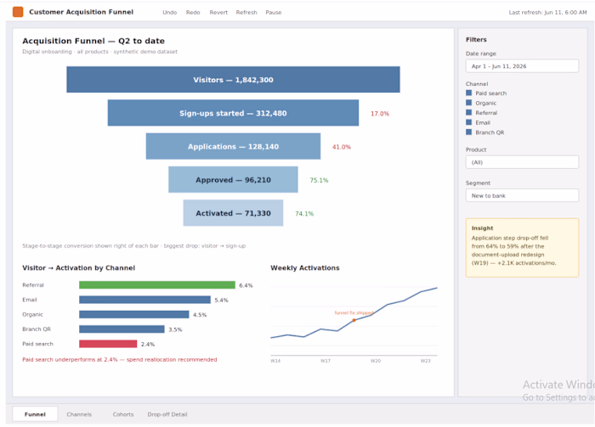Click the Acquisition Funnel — Q2 to date heading
The width and height of the screenshot is (595, 427).
(x=93, y=41)
